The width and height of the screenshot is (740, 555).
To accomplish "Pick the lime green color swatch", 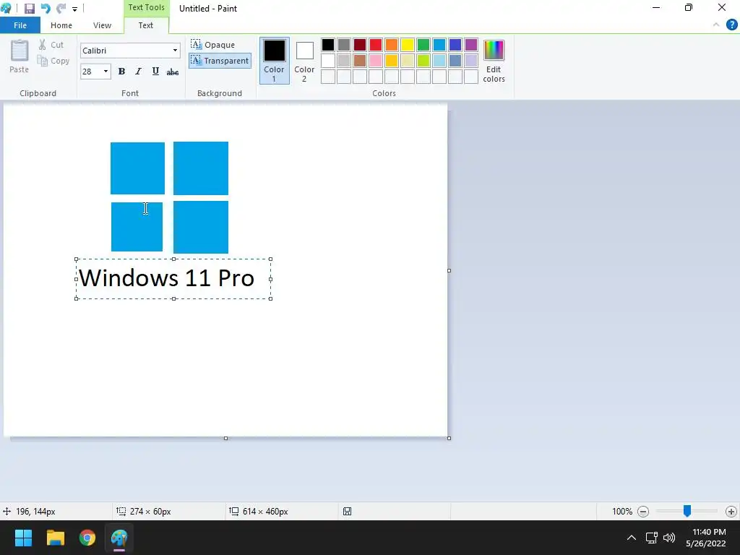I will tap(423, 61).
